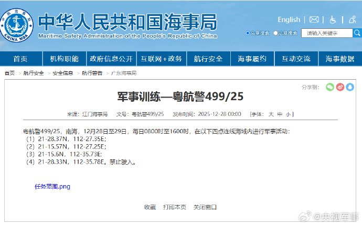Share the article to WeChat
This screenshot has height=225, width=362.
point(330,87)
